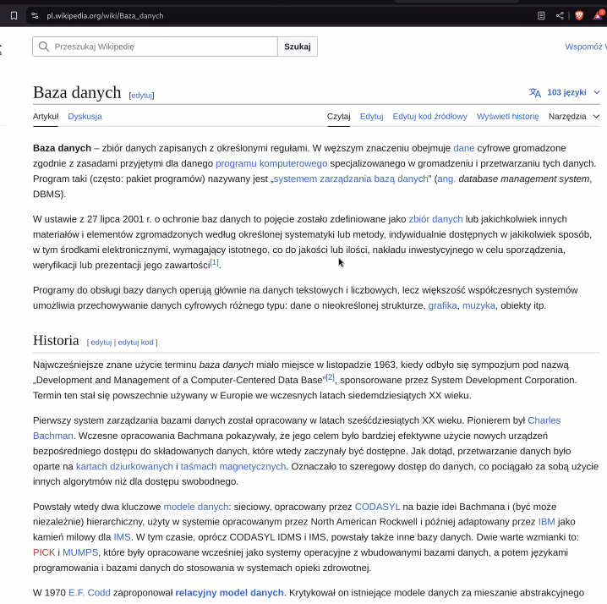Click the 'ang.' abbreviation link
This screenshot has height=604, width=607.
coord(446,178)
